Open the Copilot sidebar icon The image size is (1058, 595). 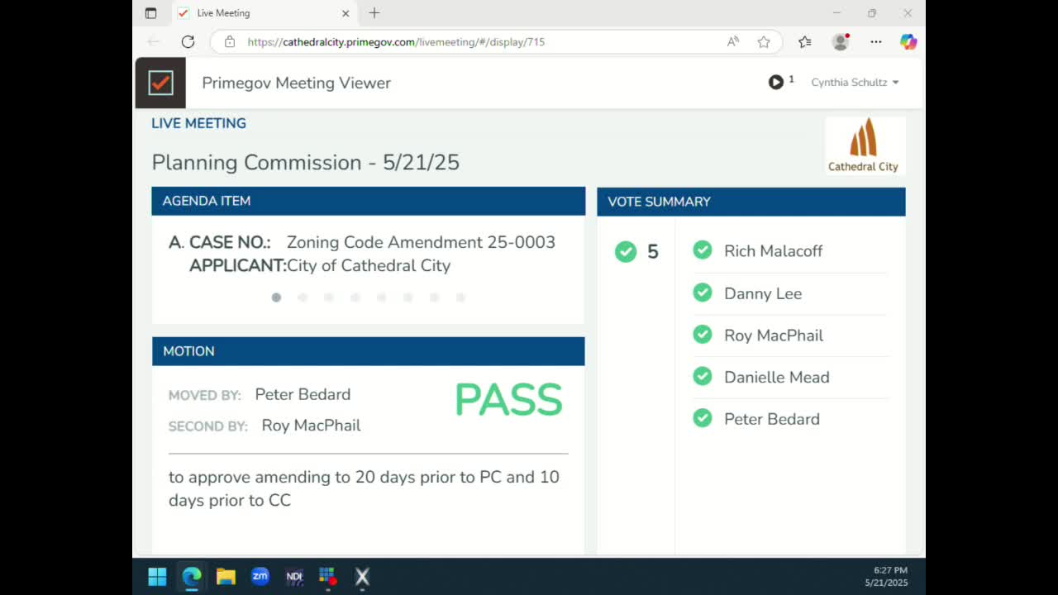coord(908,41)
